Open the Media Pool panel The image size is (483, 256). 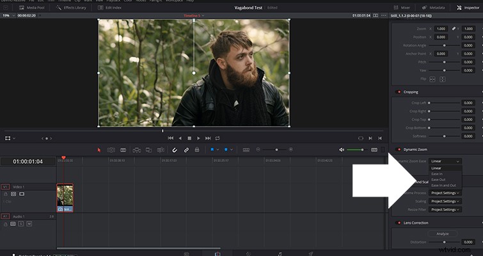pyautogui.click(x=32, y=8)
